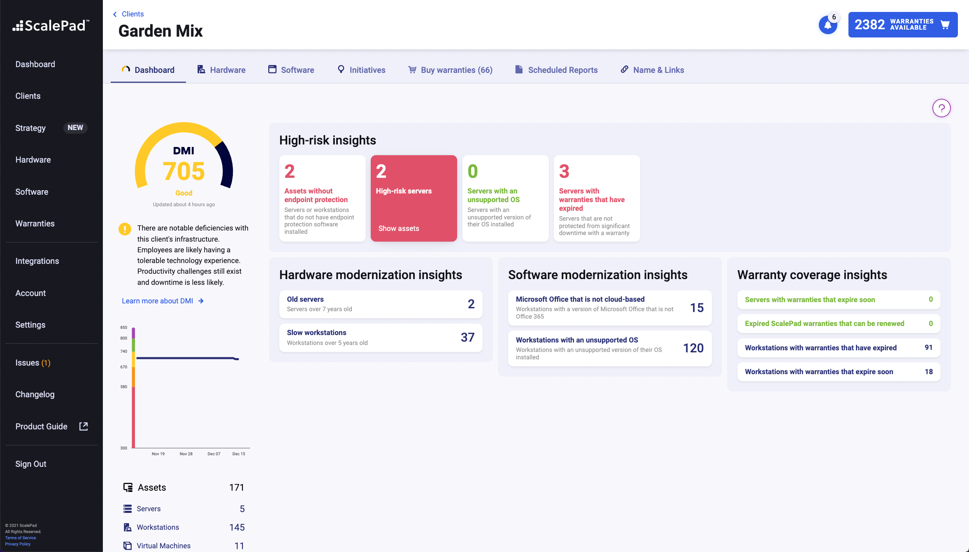969x552 pixels.
Task: Click the Hardware tab icon
Action: coord(201,69)
